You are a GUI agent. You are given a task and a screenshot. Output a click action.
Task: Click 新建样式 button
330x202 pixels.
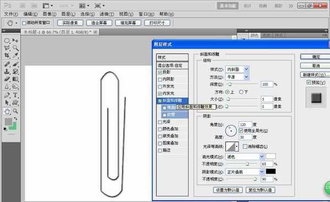[316, 75]
